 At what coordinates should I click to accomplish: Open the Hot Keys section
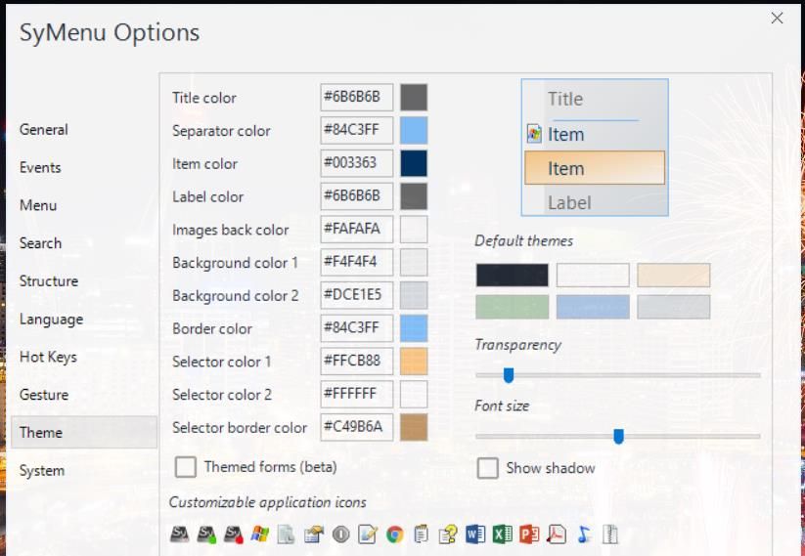(x=48, y=357)
